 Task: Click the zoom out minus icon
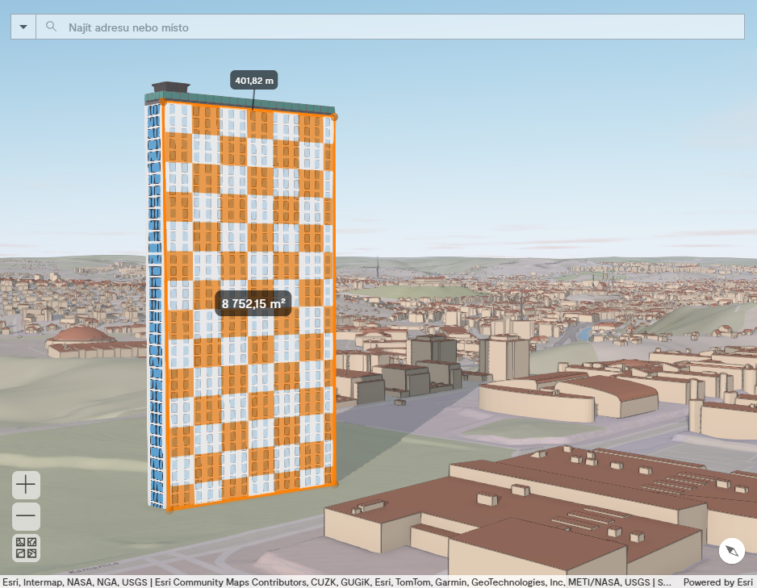(25, 516)
